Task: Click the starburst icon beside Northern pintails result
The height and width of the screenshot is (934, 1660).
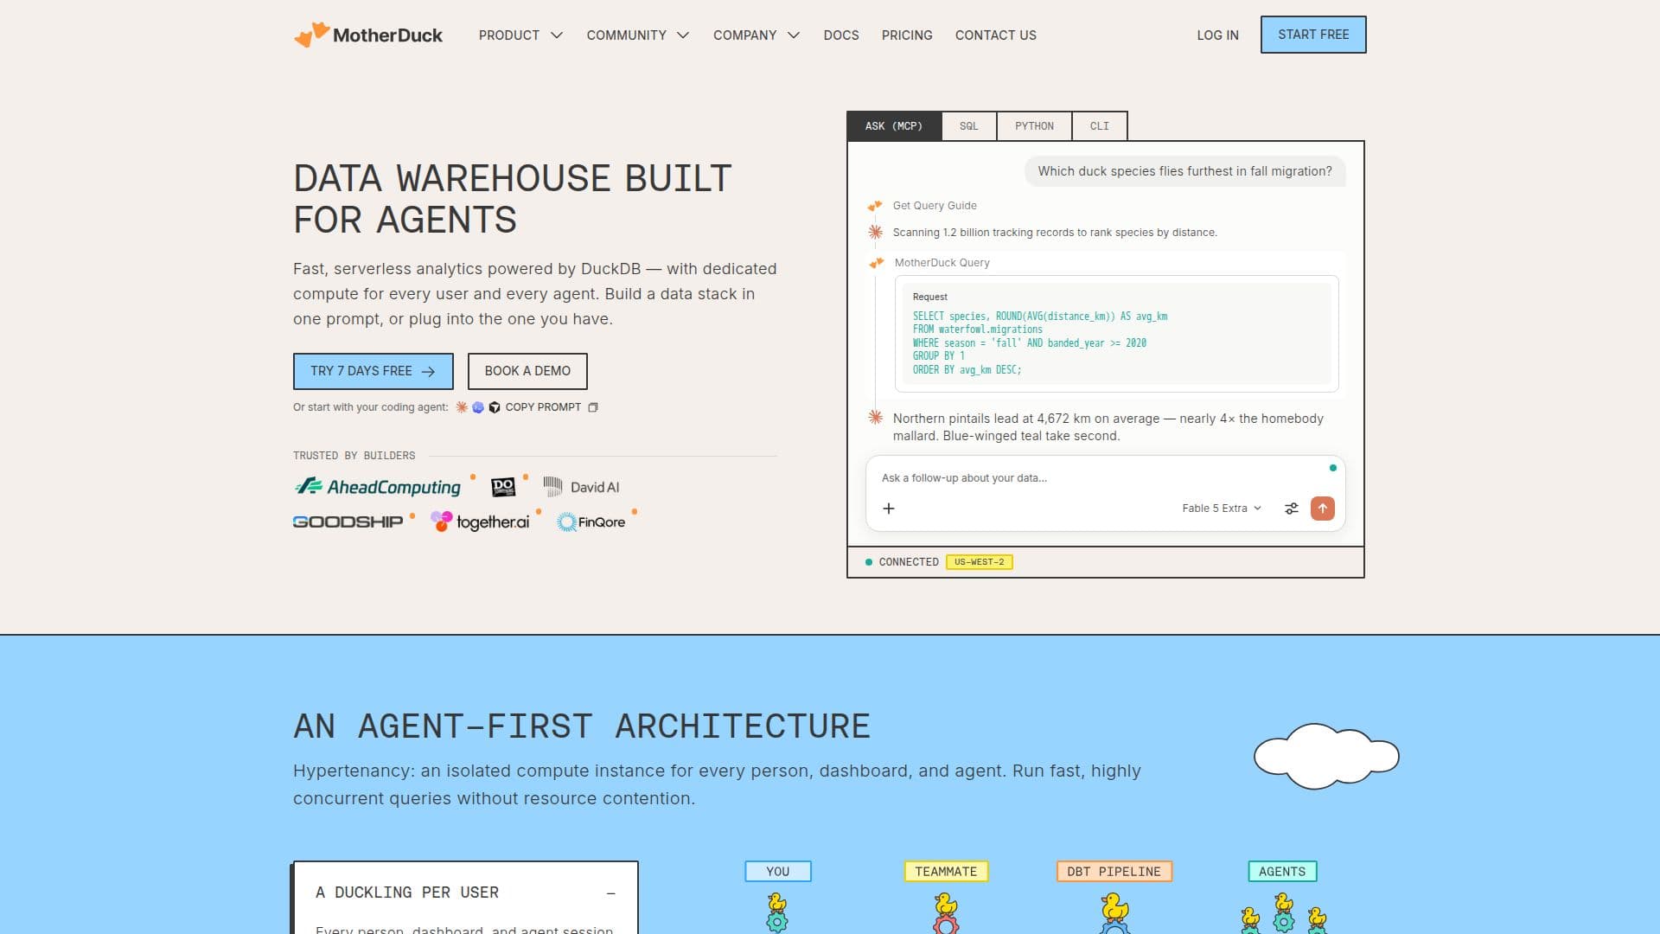Action: (875, 418)
